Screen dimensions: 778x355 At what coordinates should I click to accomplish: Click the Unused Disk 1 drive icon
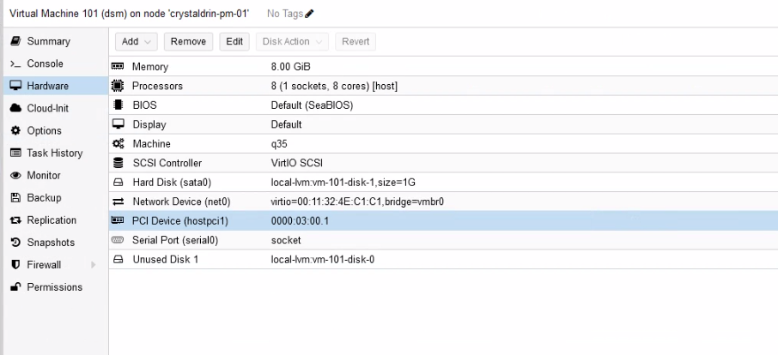(x=119, y=259)
